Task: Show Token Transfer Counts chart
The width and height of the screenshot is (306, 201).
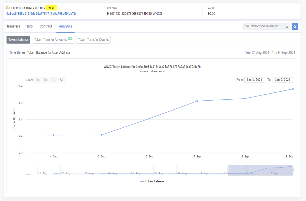Action: (x=93, y=39)
